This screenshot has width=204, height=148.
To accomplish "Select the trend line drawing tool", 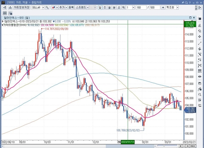I will 200,44.
